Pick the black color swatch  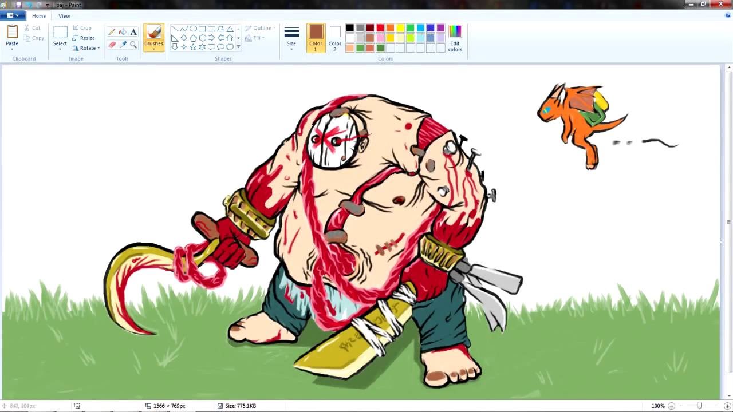pos(350,28)
